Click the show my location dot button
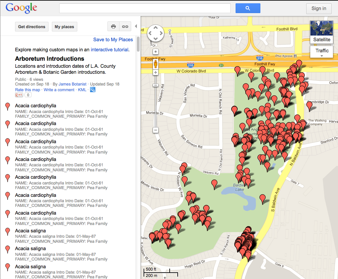Viewport: 338px width, 279px height. coord(156,52)
